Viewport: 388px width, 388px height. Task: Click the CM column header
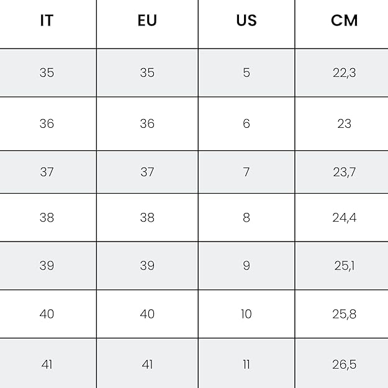pyautogui.click(x=344, y=20)
